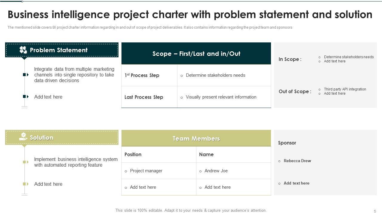382x215 pixels.
Task: Click the slide title text
Action: (x=190, y=15)
